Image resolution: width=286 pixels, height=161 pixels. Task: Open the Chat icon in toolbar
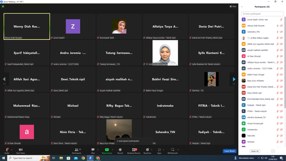[93, 150]
